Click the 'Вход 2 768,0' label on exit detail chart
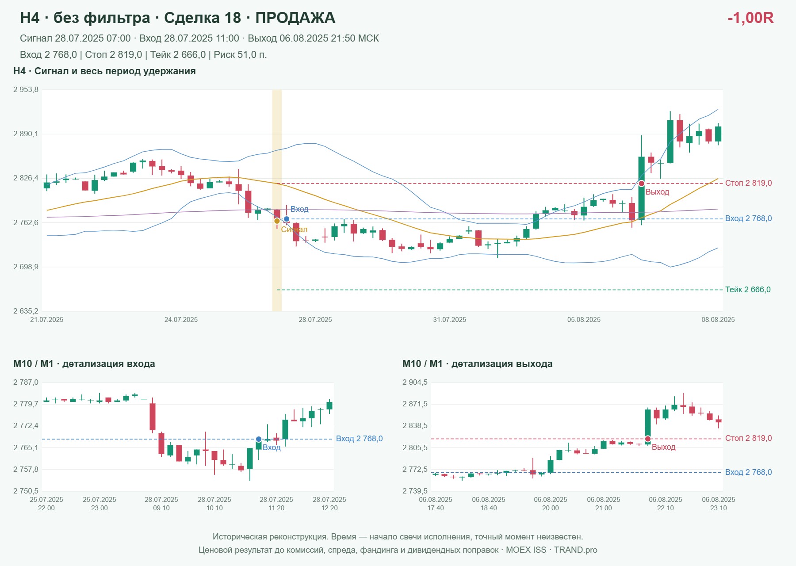This screenshot has height=566, width=796. click(748, 472)
